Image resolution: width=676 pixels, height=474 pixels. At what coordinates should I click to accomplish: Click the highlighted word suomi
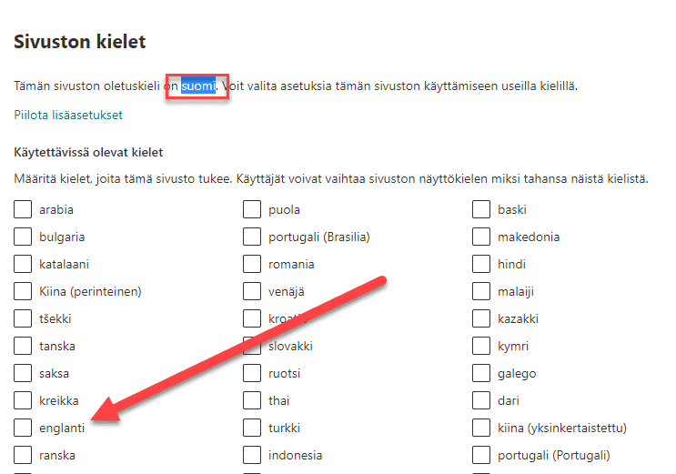click(198, 86)
